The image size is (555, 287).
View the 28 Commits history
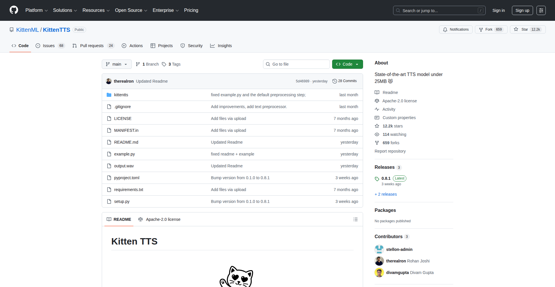tap(345, 81)
